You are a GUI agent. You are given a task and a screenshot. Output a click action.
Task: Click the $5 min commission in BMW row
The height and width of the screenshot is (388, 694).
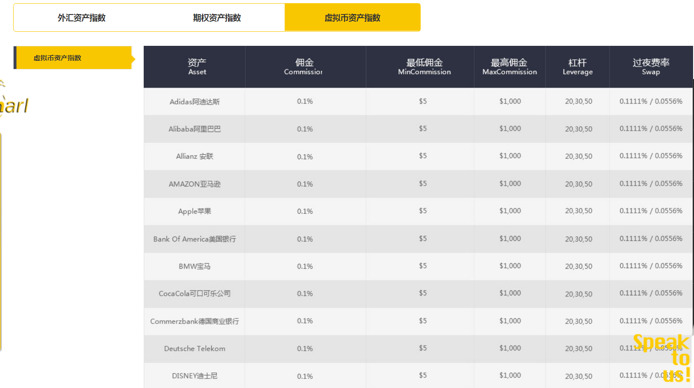423,265
